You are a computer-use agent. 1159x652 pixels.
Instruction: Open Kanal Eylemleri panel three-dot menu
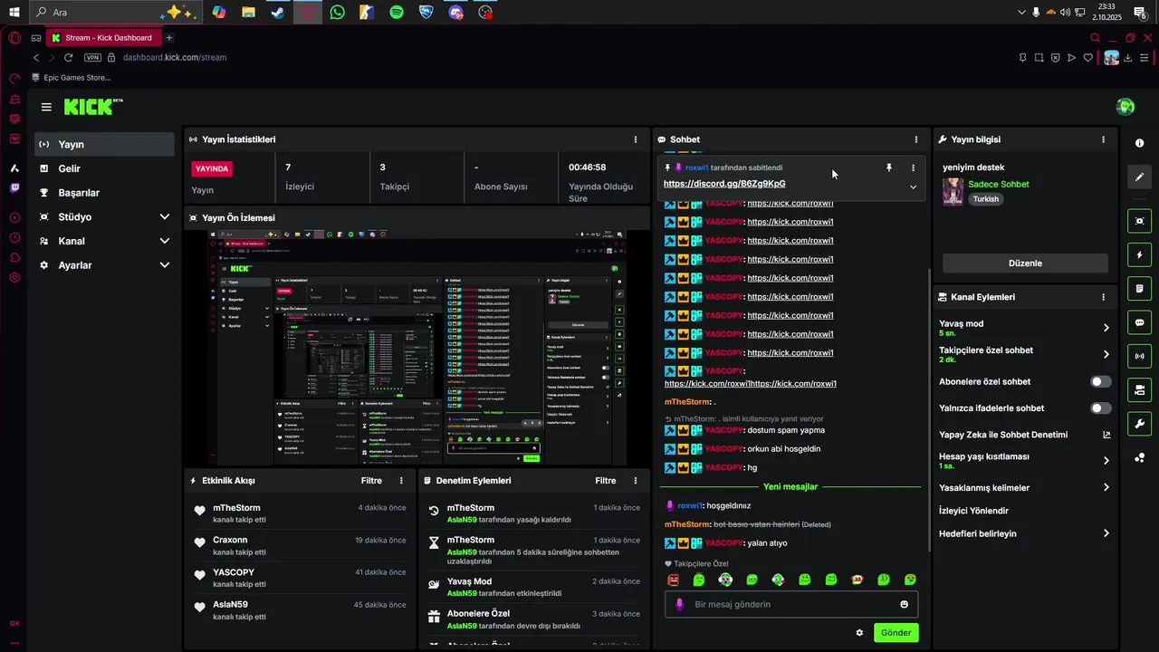1103,297
